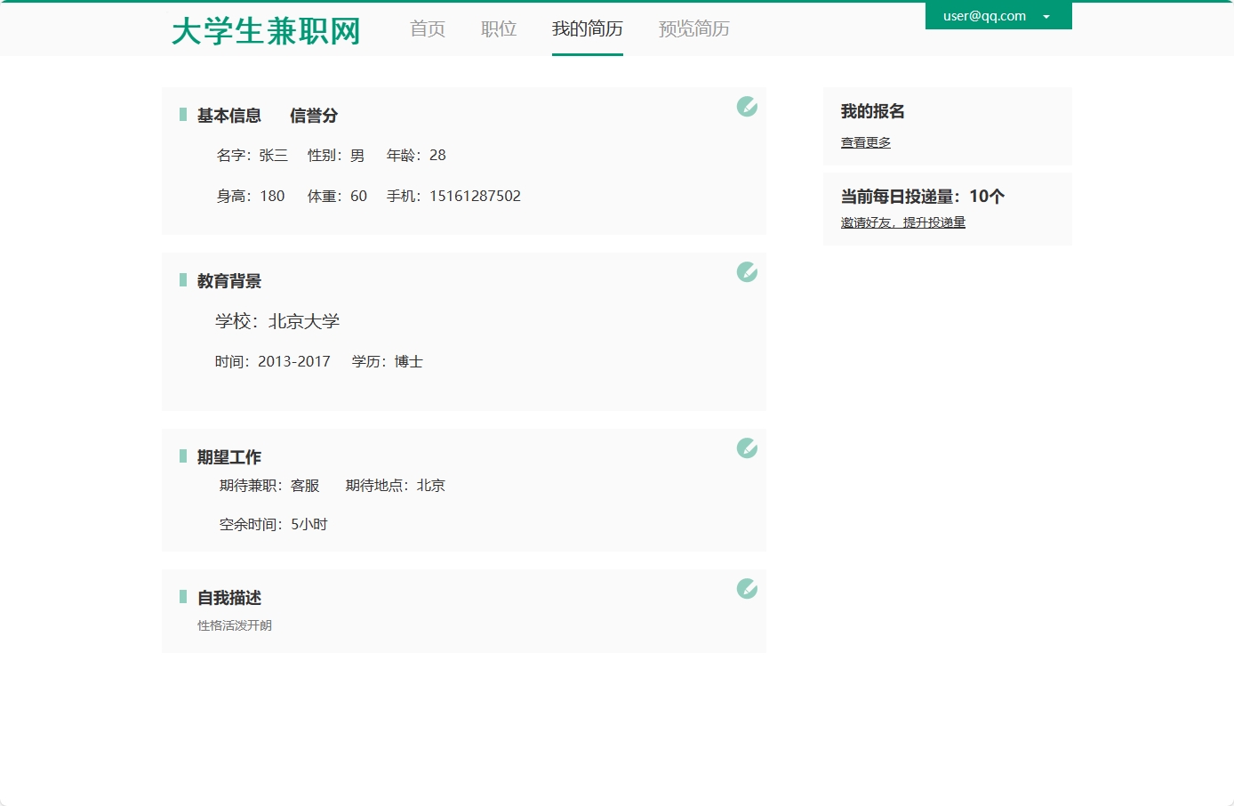
Task: Open the edit pencil for 教育背景
Action: pyautogui.click(x=747, y=273)
